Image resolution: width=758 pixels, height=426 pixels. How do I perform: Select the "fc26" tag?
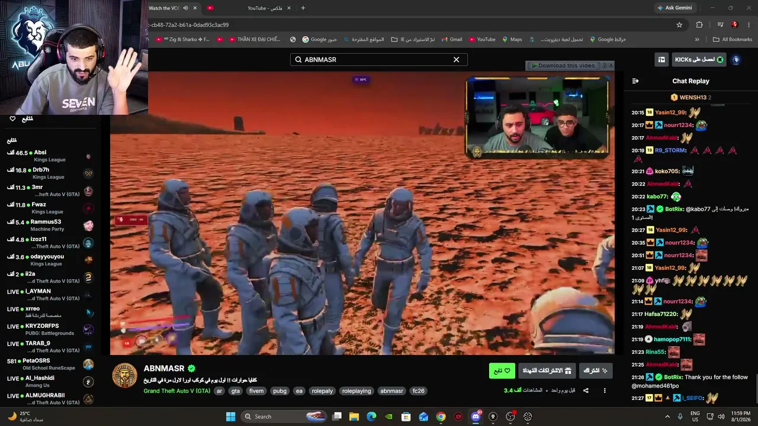pyautogui.click(x=419, y=391)
